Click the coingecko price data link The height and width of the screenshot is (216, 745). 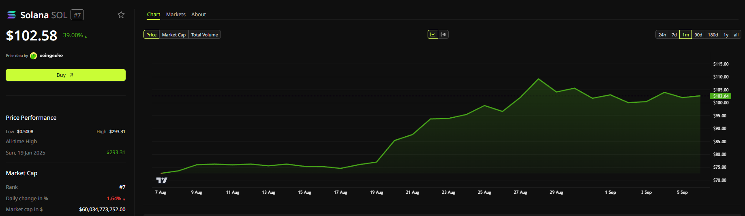pos(51,56)
